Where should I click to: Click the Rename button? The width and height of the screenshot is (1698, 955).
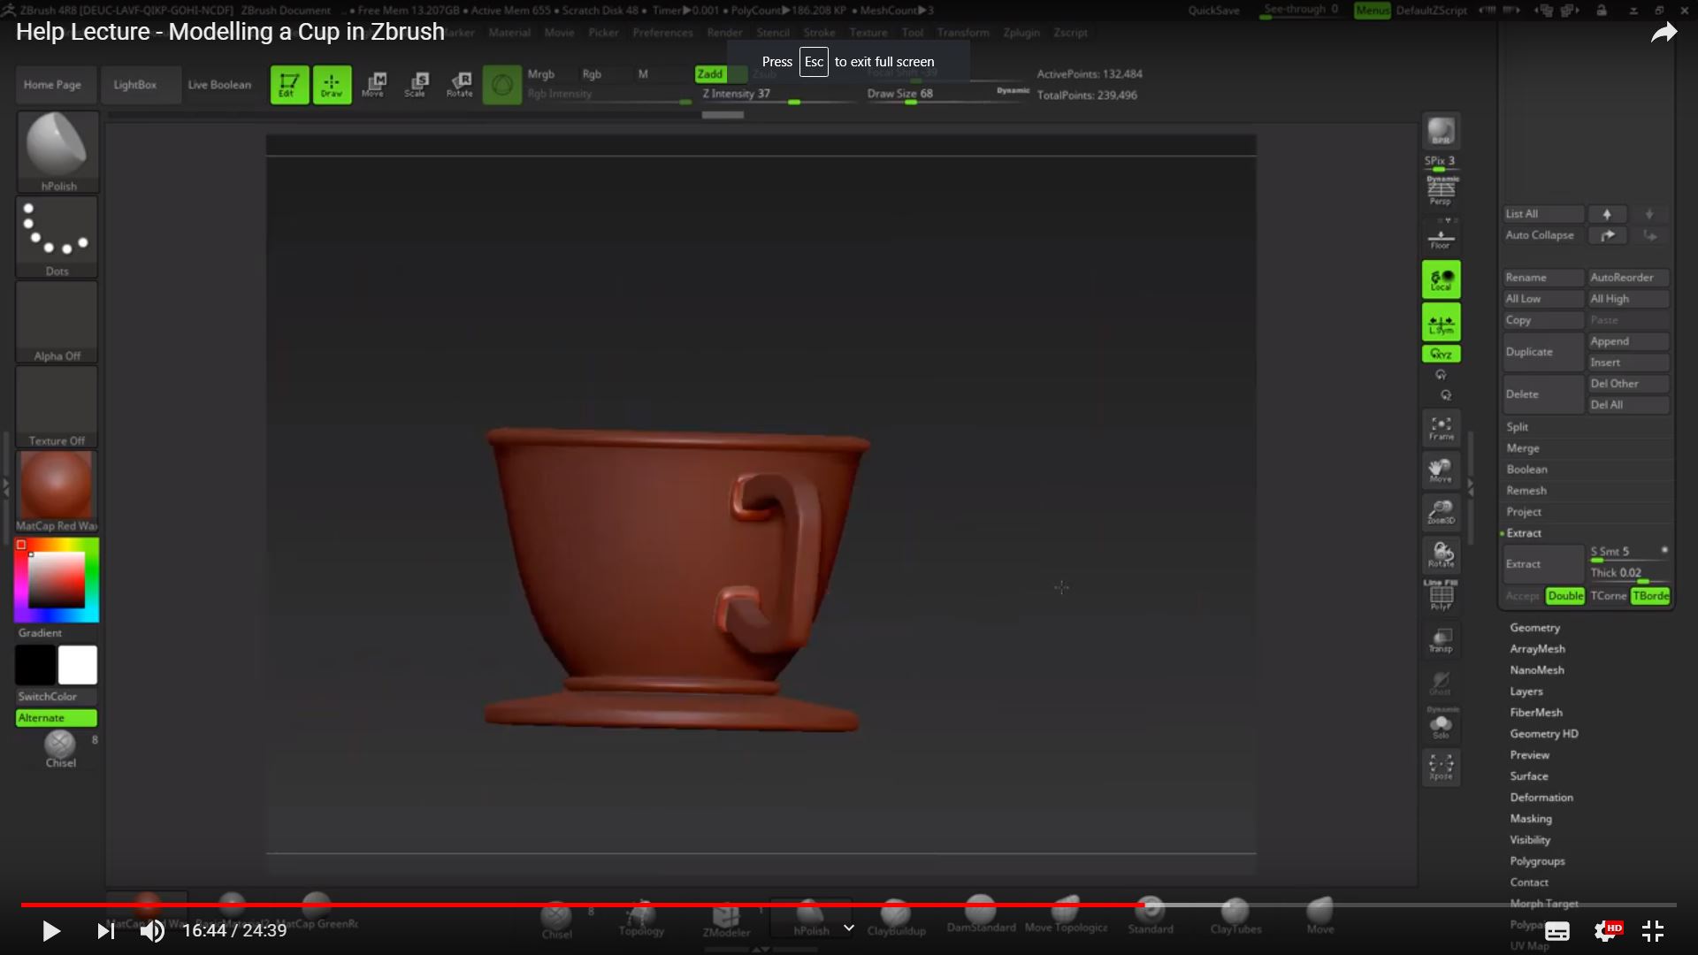(x=1543, y=278)
